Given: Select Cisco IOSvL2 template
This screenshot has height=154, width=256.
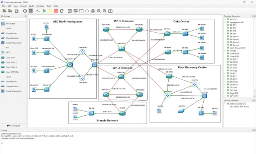Looking at the screenshot, I should tap(11, 62).
